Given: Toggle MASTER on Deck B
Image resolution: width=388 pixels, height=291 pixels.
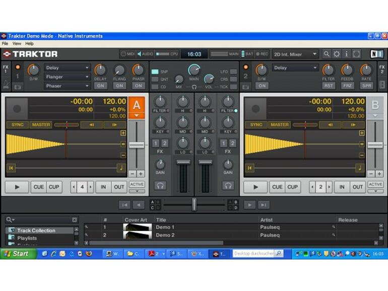Looking at the screenshot, I should click(279, 124).
